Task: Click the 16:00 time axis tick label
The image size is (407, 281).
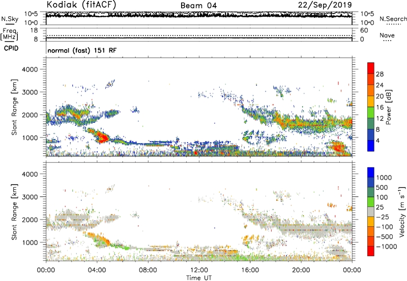Action: pos(250,270)
